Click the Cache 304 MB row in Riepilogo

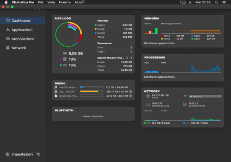pos(113,33)
